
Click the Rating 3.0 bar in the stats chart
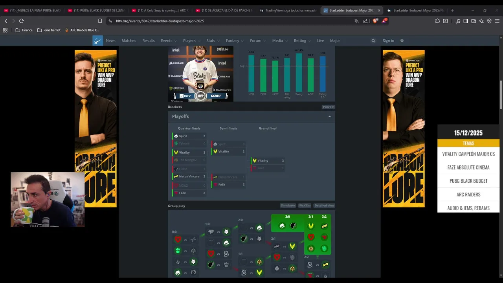[x=323, y=74]
